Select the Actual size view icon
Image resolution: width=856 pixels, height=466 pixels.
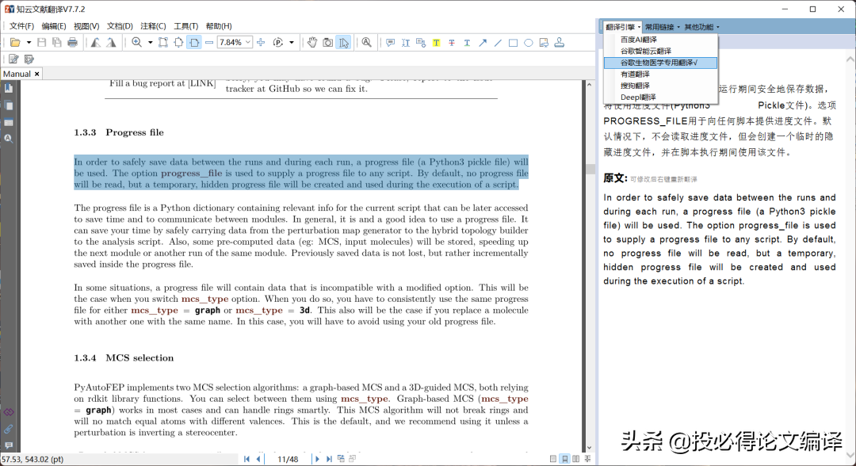point(163,43)
